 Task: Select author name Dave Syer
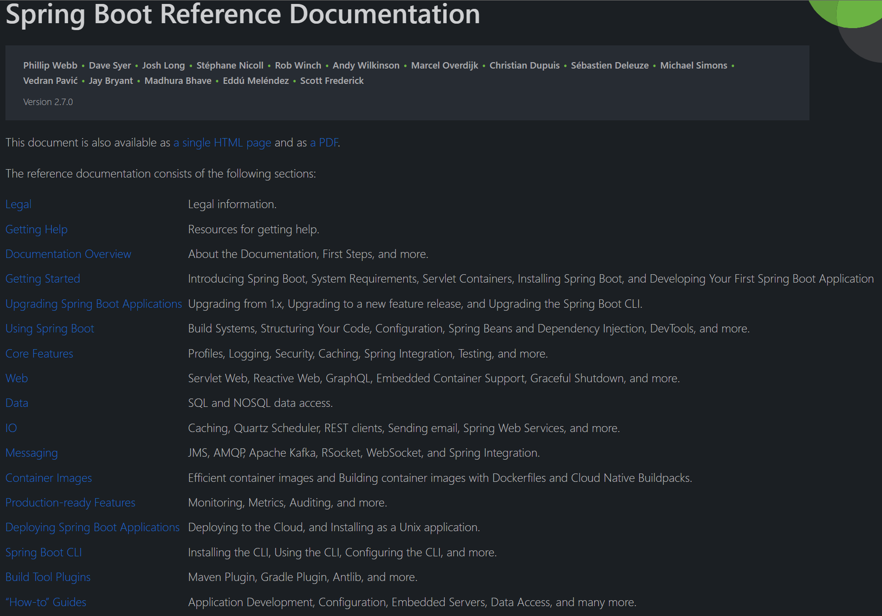point(110,66)
